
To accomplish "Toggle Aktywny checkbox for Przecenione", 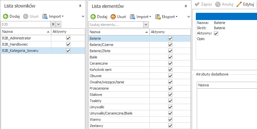I will point(170,88).
